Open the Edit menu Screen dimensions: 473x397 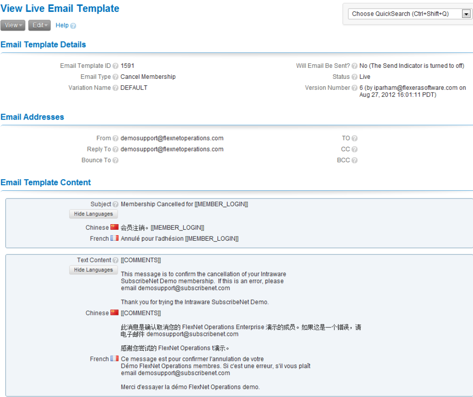click(x=39, y=25)
